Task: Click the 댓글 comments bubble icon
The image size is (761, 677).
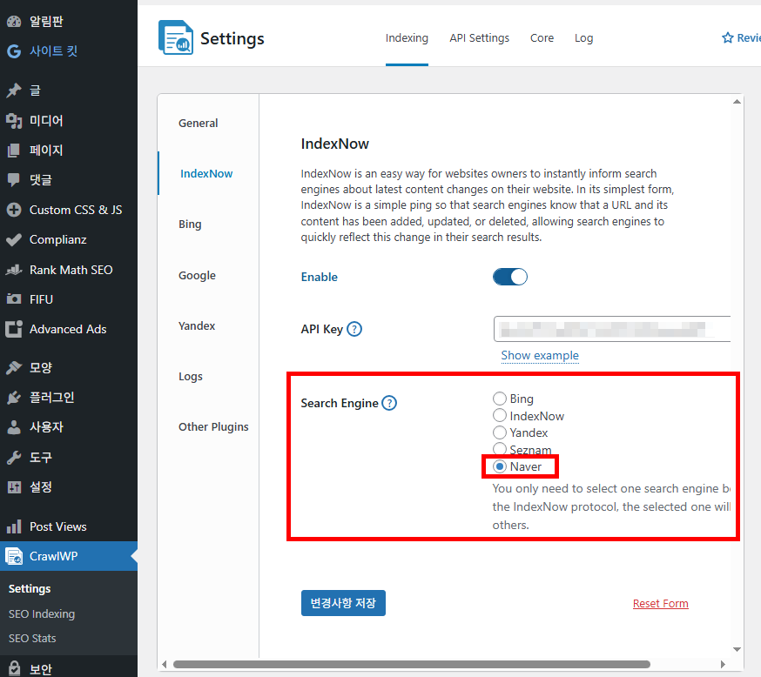Action: [x=14, y=180]
